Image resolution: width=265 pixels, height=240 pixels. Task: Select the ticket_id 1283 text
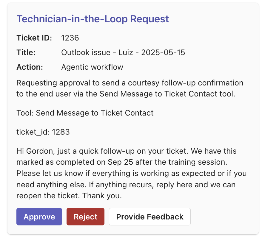pyautogui.click(x=43, y=132)
